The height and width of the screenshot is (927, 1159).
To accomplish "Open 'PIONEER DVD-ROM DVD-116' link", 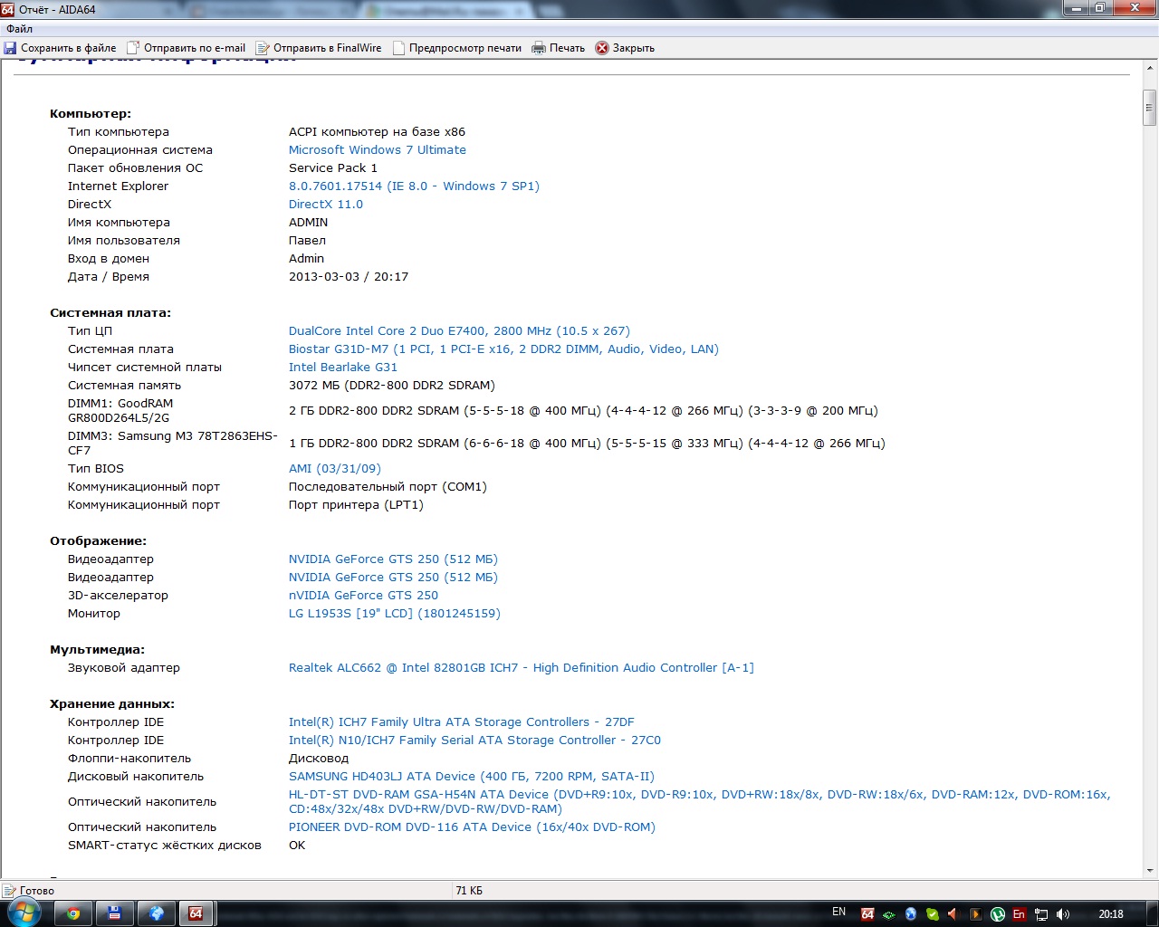I will click(x=472, y=827).
